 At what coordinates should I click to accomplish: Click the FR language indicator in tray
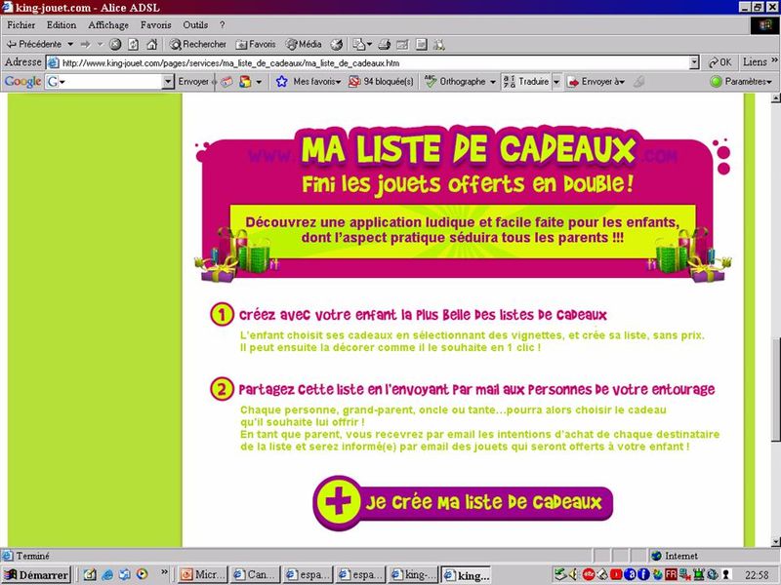click(671, 574)
